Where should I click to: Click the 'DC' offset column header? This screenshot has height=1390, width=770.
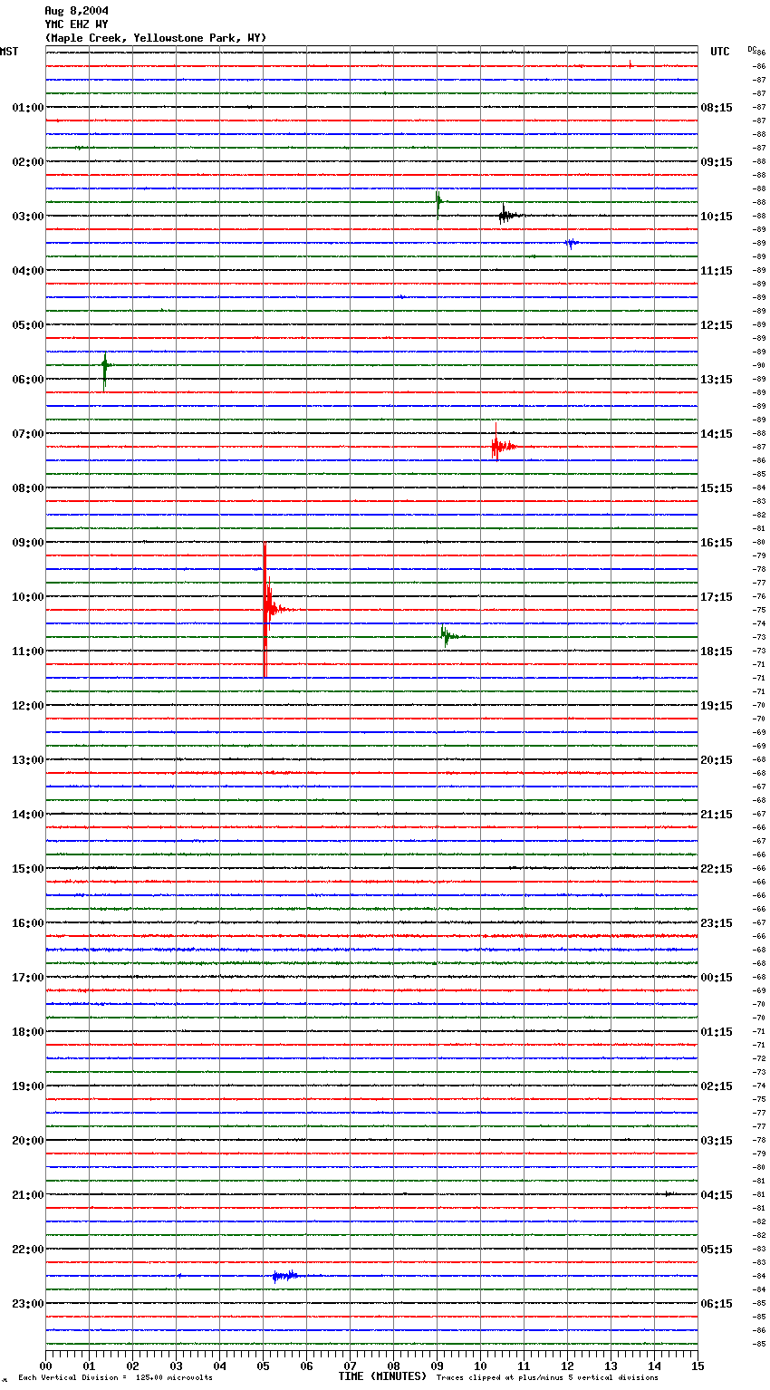pyautogui.click(x=752, y=50)
